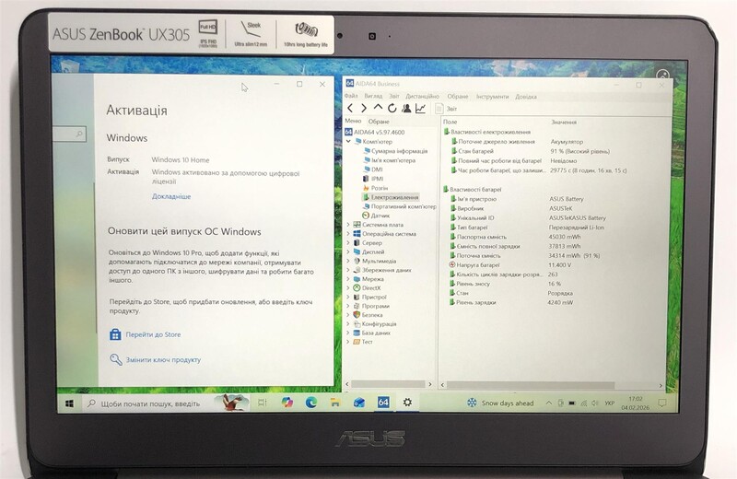This screenshot has height=479, width=737.
Task: Go up one level in AIDA64
Action: 378,108
